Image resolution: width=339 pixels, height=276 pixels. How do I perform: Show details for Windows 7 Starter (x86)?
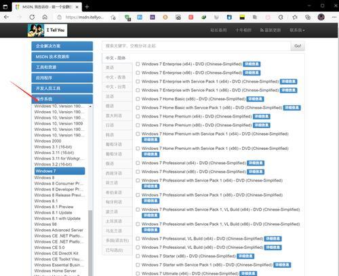(x=245, y=256)
